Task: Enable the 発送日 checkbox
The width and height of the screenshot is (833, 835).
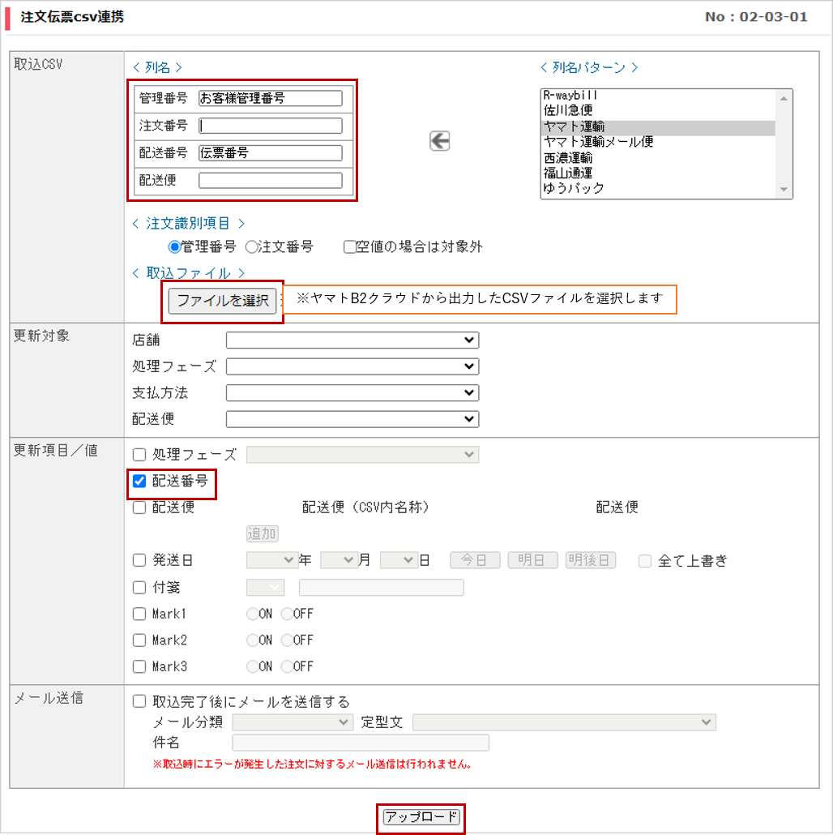Action: point(139,560)
